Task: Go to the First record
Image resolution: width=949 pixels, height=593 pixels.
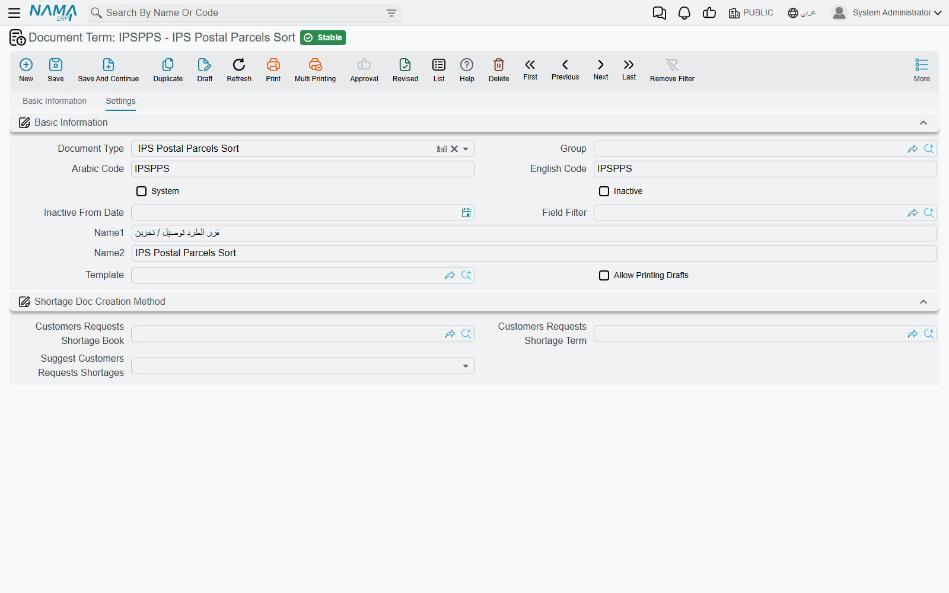Action: [530, 69]
